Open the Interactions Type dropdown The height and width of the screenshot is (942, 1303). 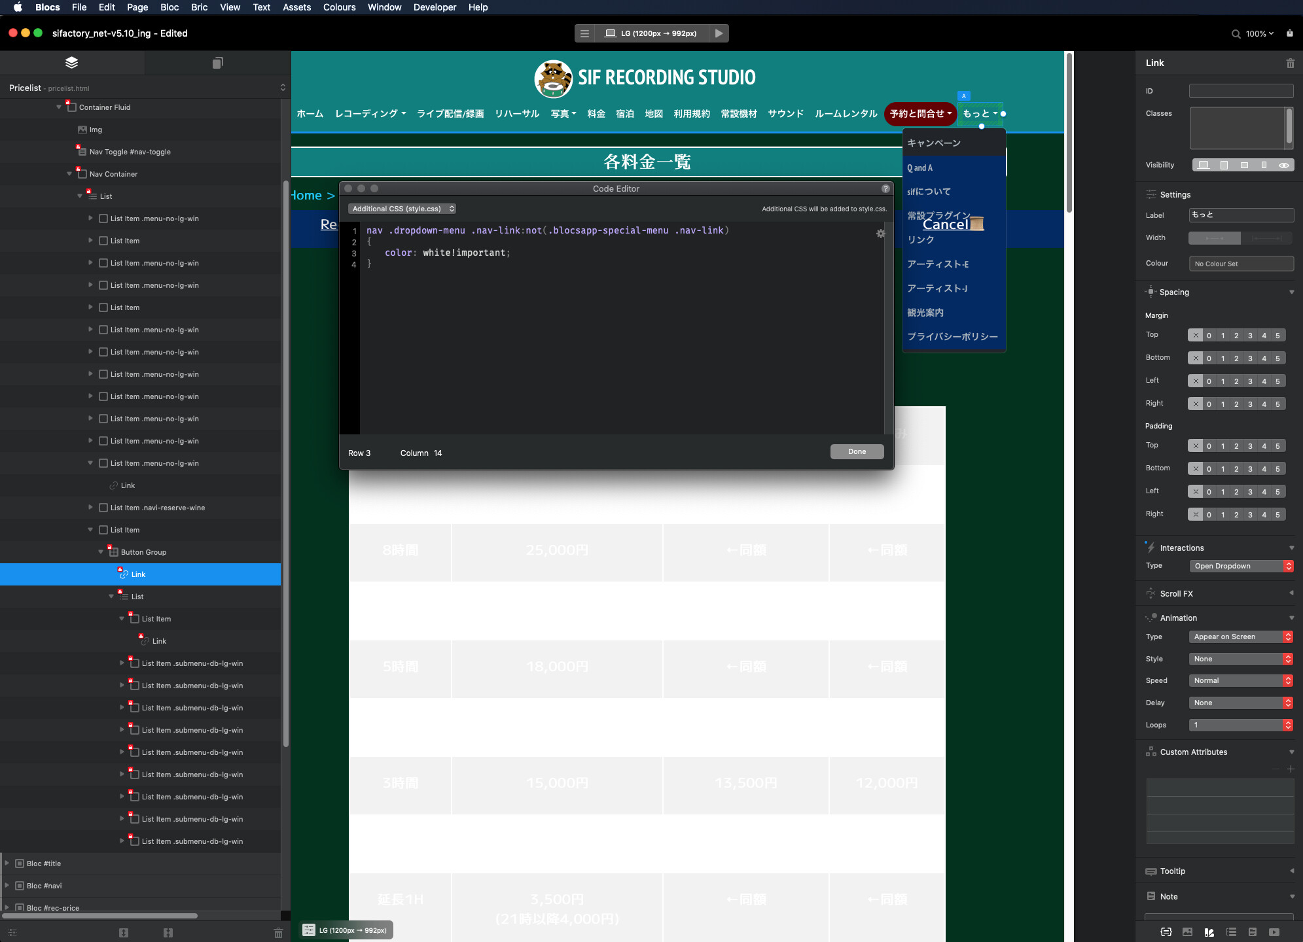pyautogui.click(x=1241, y=566)
